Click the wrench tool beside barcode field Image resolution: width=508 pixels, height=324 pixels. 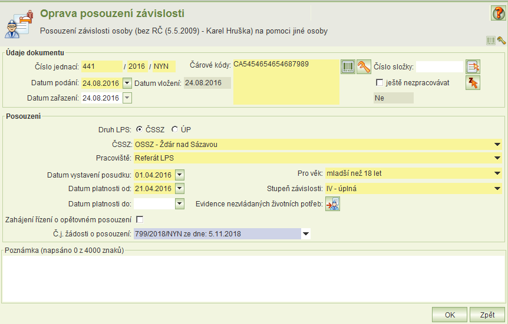tap(364, 67)
